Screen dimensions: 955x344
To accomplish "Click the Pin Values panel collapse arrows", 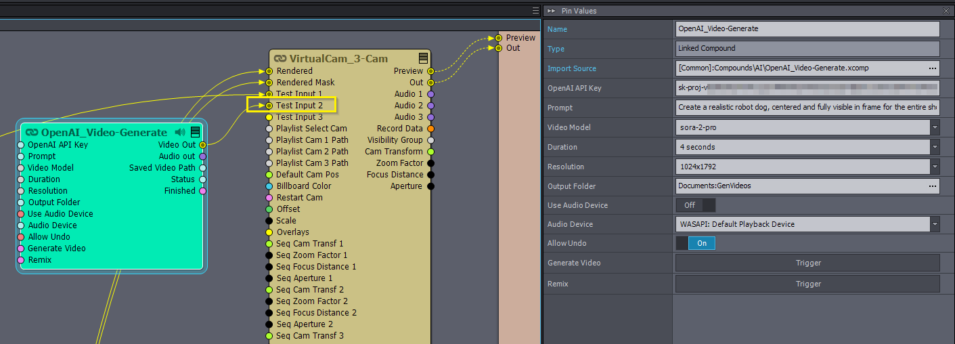I will [x=552, y=11].
